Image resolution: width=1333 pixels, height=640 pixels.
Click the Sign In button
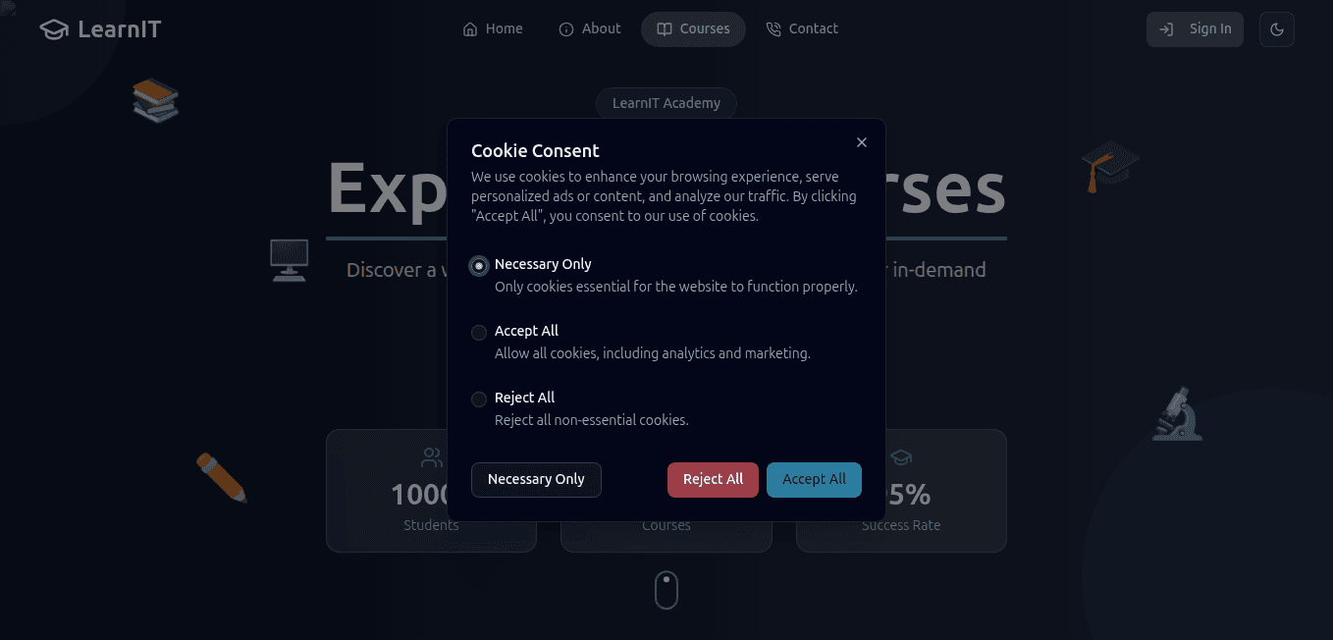pos(1195,28)
